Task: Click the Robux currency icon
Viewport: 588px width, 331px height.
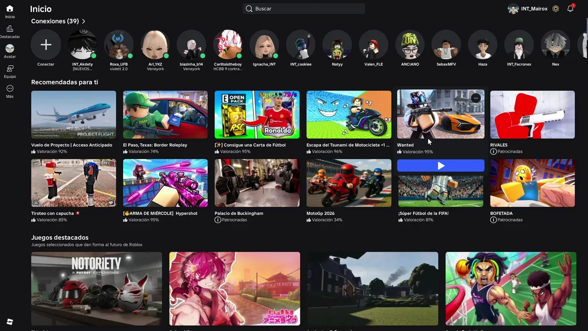Action: (x=555, y=9)
